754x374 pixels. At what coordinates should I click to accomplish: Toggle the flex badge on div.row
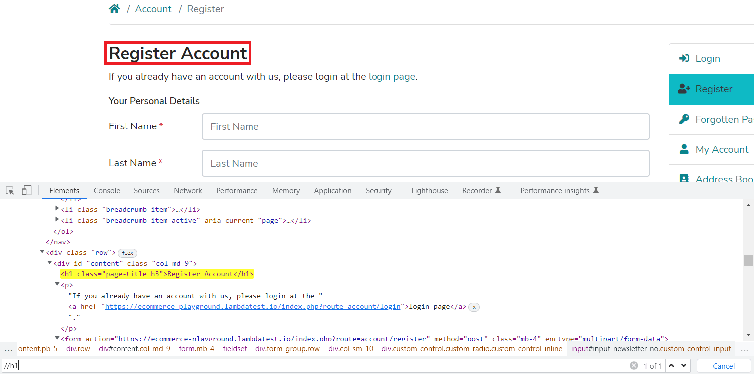pos(127,253)
